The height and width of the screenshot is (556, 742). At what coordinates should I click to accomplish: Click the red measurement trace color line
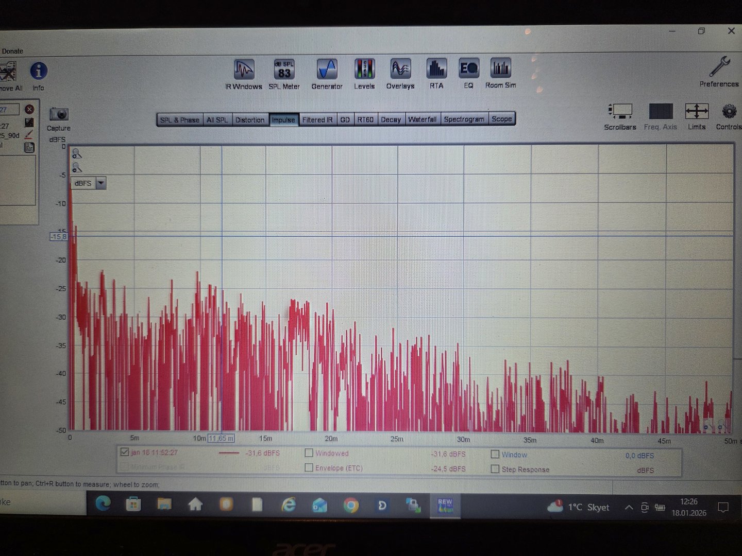229,453
